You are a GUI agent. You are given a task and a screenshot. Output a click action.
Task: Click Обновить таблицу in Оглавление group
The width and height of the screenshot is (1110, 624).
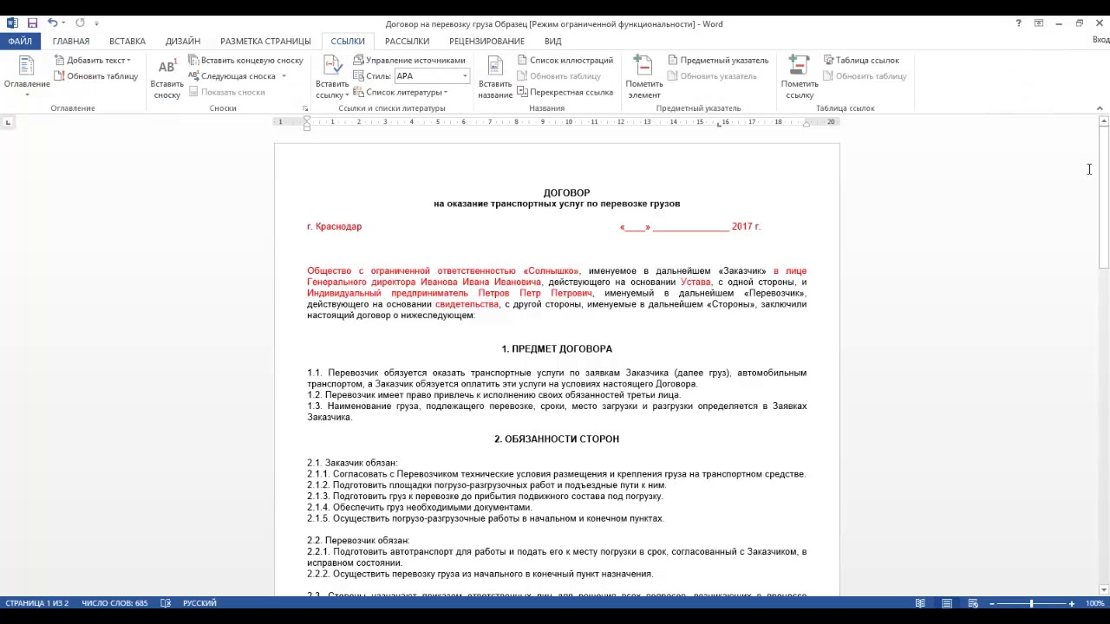tap(96, 76)
